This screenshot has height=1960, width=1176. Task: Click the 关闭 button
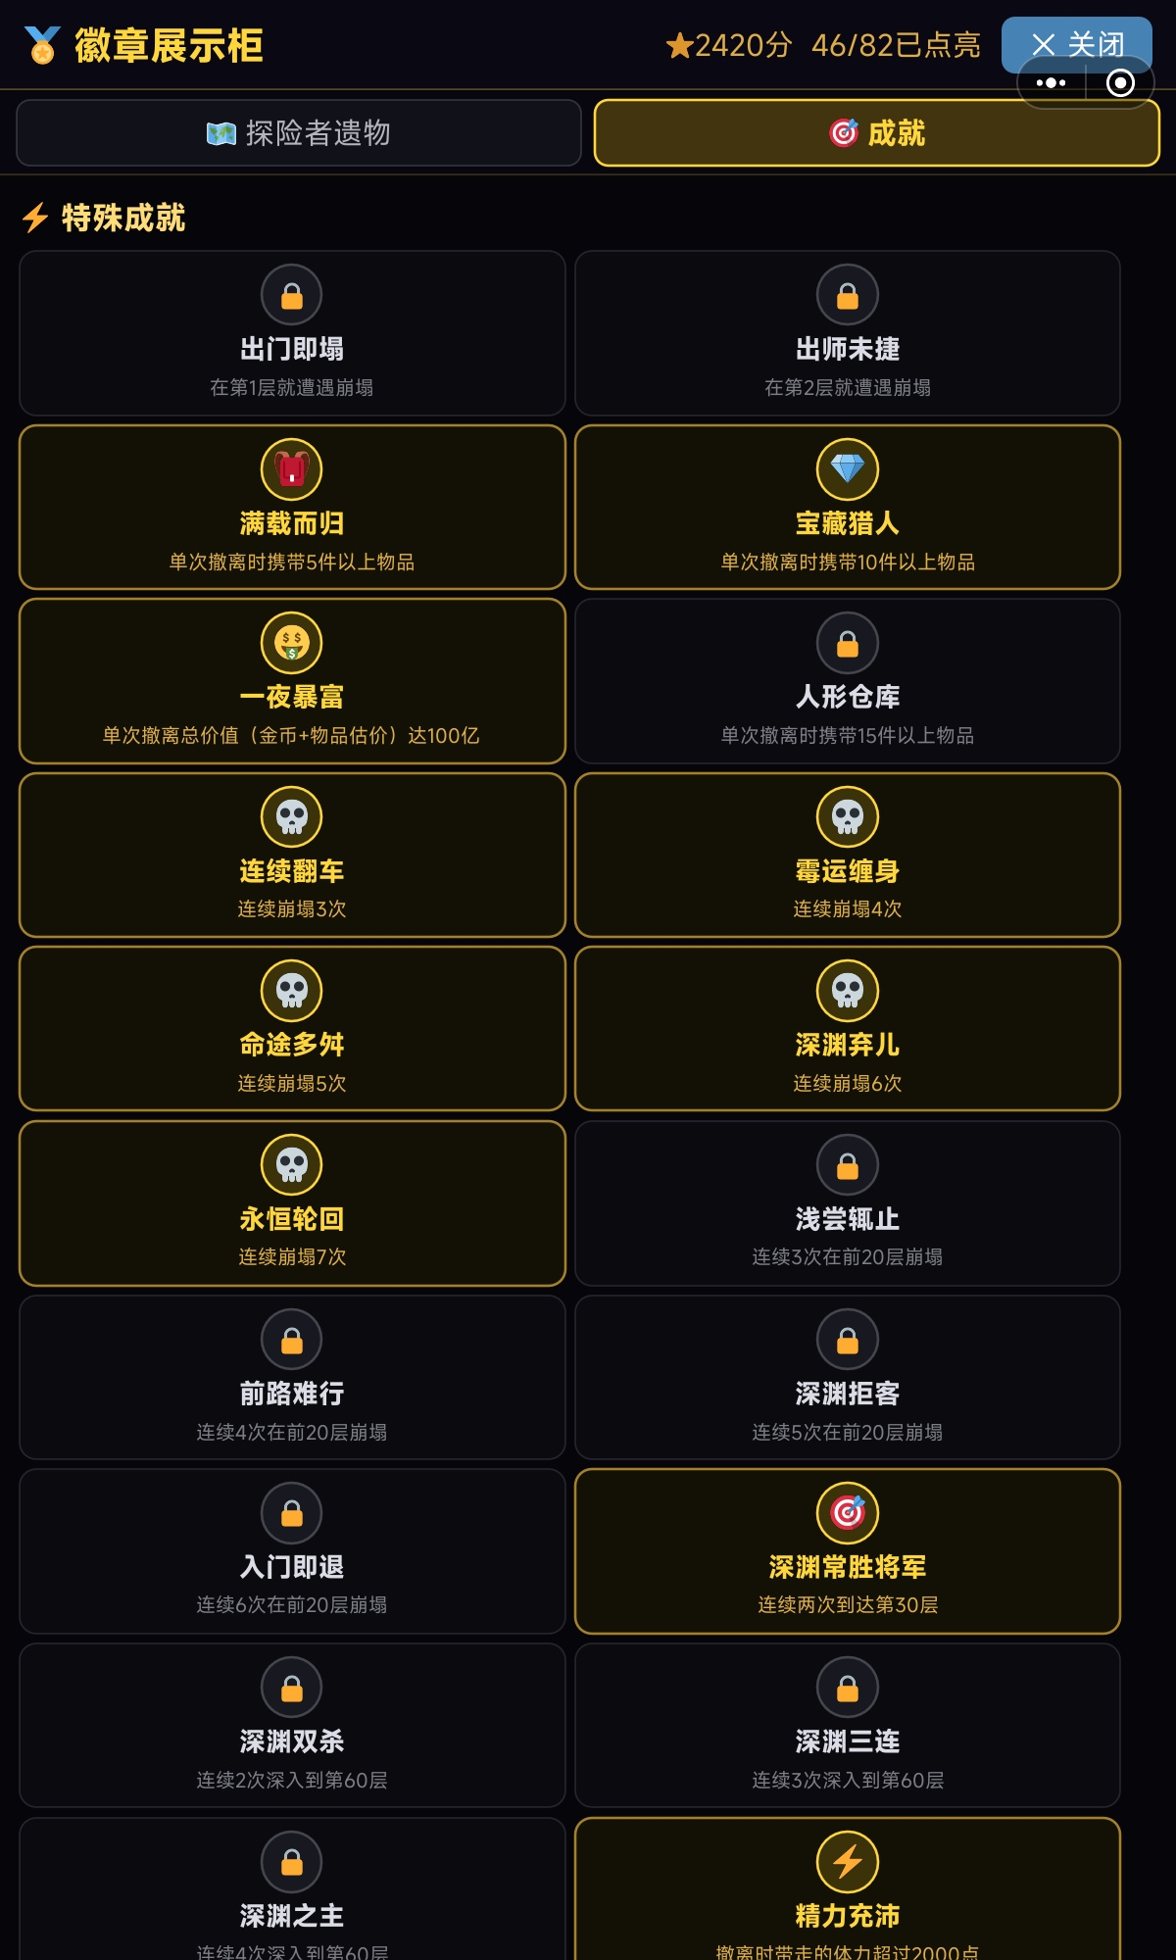coord(1076,44)
